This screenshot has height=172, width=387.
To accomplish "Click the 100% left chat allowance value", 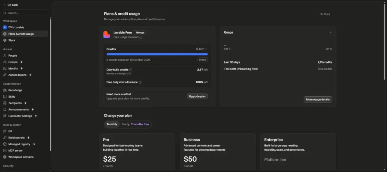I will pyautogui.click(x=202, y=82).
